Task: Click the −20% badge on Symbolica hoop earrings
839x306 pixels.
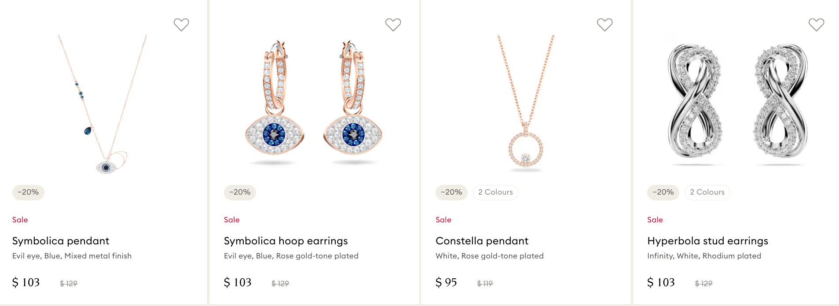Action: point(240,192)
